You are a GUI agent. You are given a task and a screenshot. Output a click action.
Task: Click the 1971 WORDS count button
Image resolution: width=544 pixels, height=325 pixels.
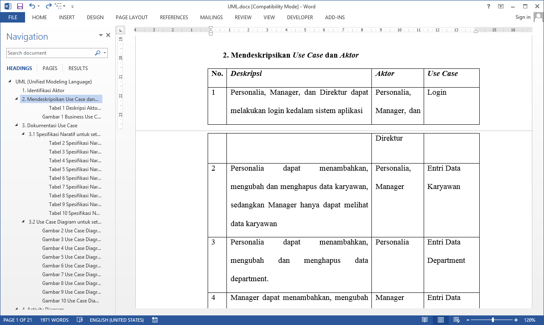click(54, 320)
